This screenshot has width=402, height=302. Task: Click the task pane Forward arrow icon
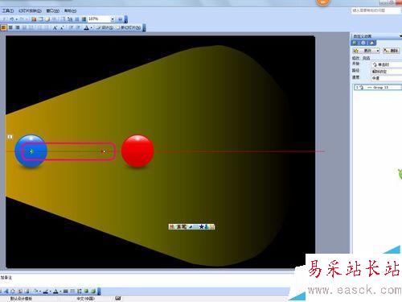click(363, 43)
